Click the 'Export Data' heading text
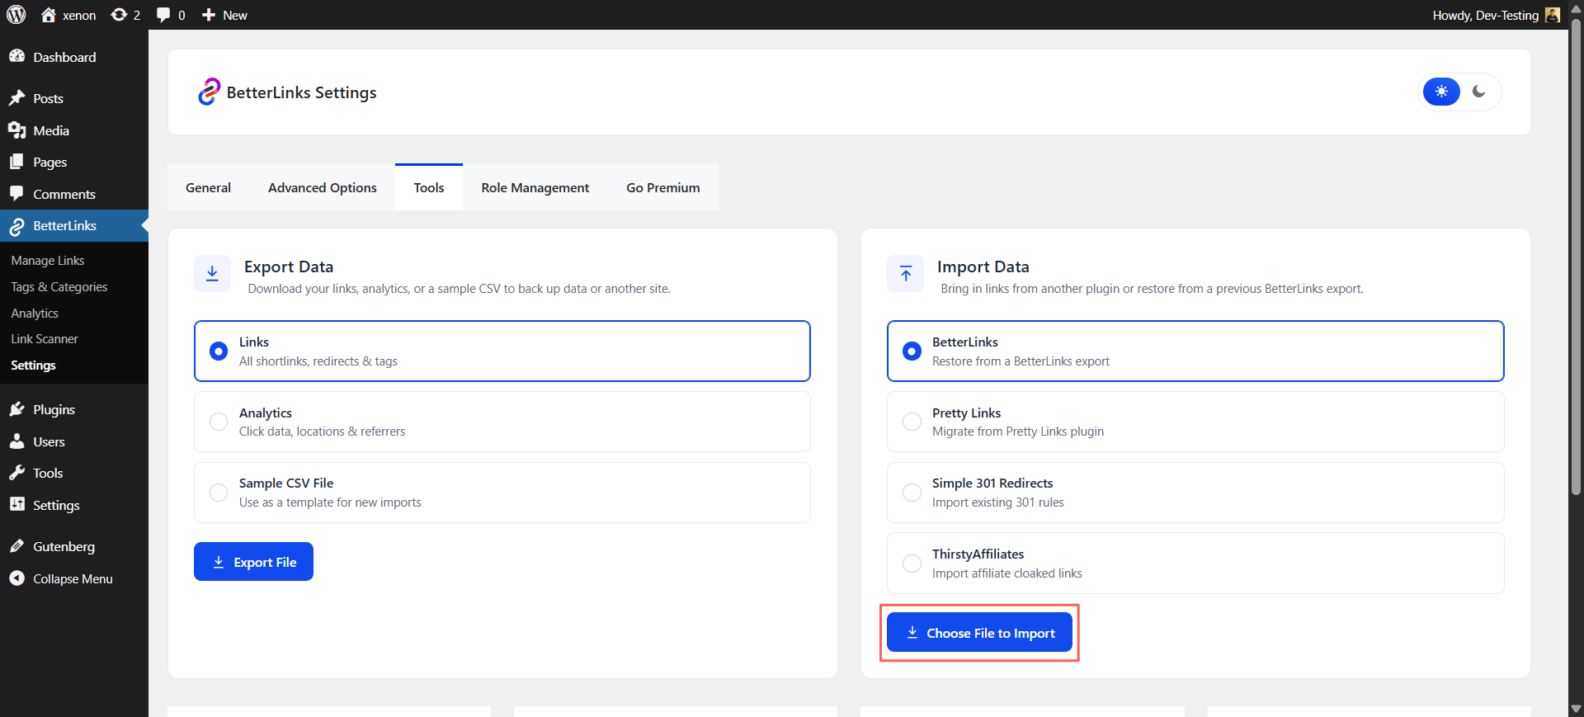 coord(289,267)
